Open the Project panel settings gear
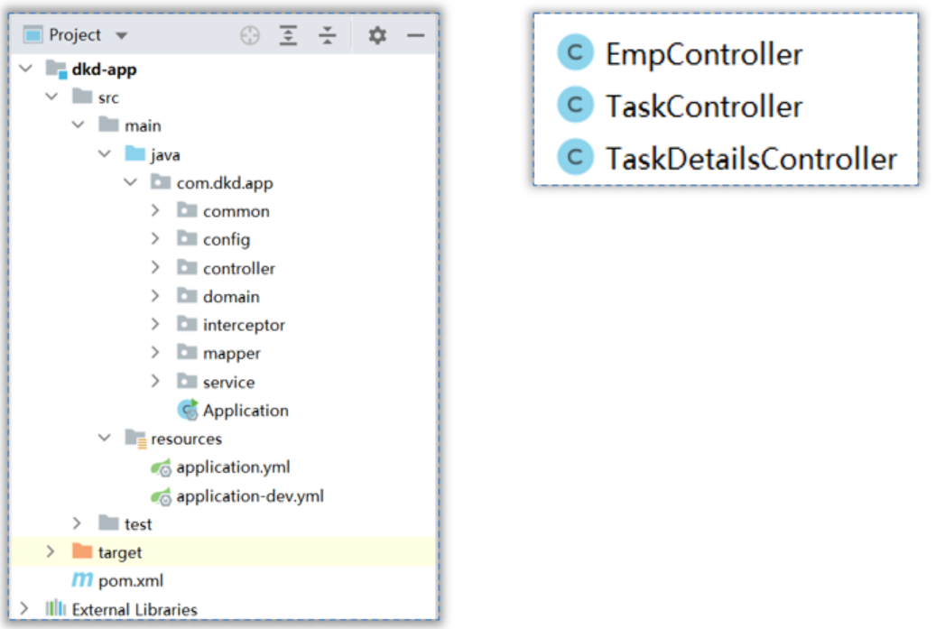 point(377,36)
